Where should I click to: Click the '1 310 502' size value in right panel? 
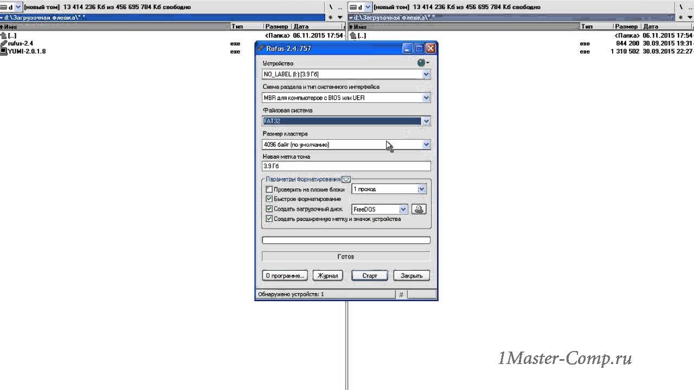click(x=625, y=51)
